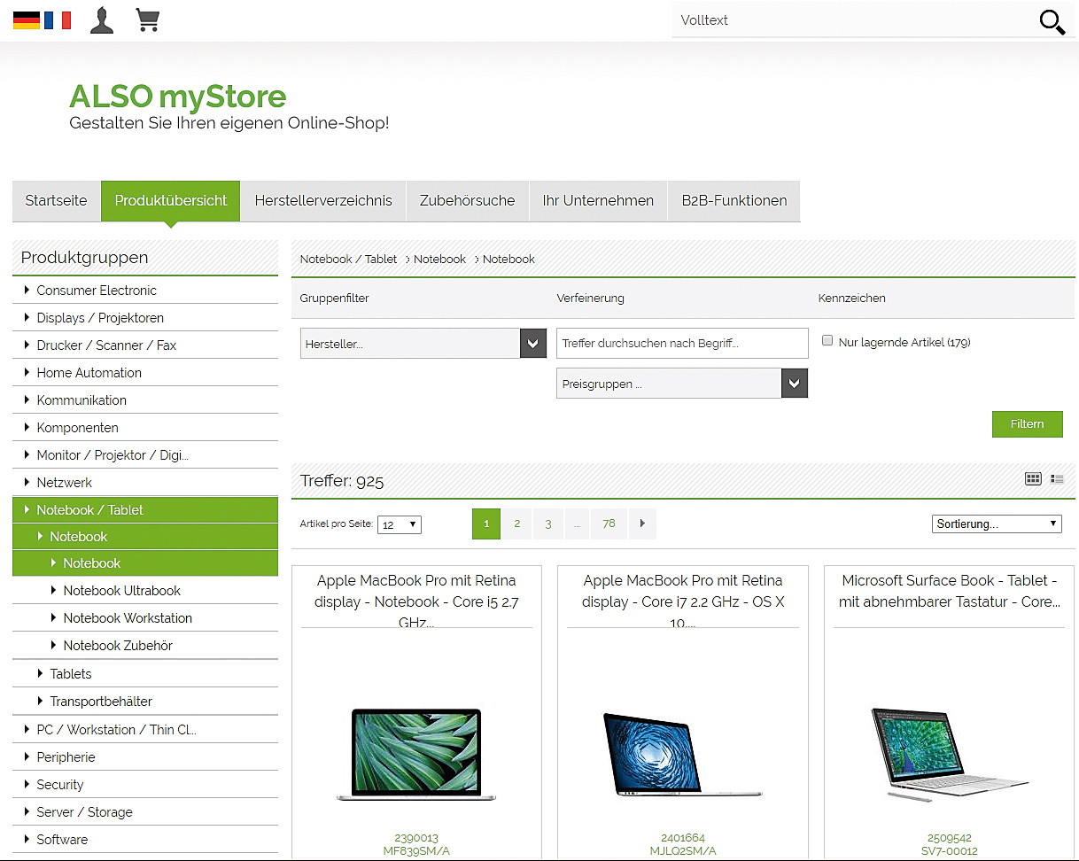The height and width of the screenshot is (861, 1079).
Task: Expand Kommunikation group
Action: pos(145,400)
